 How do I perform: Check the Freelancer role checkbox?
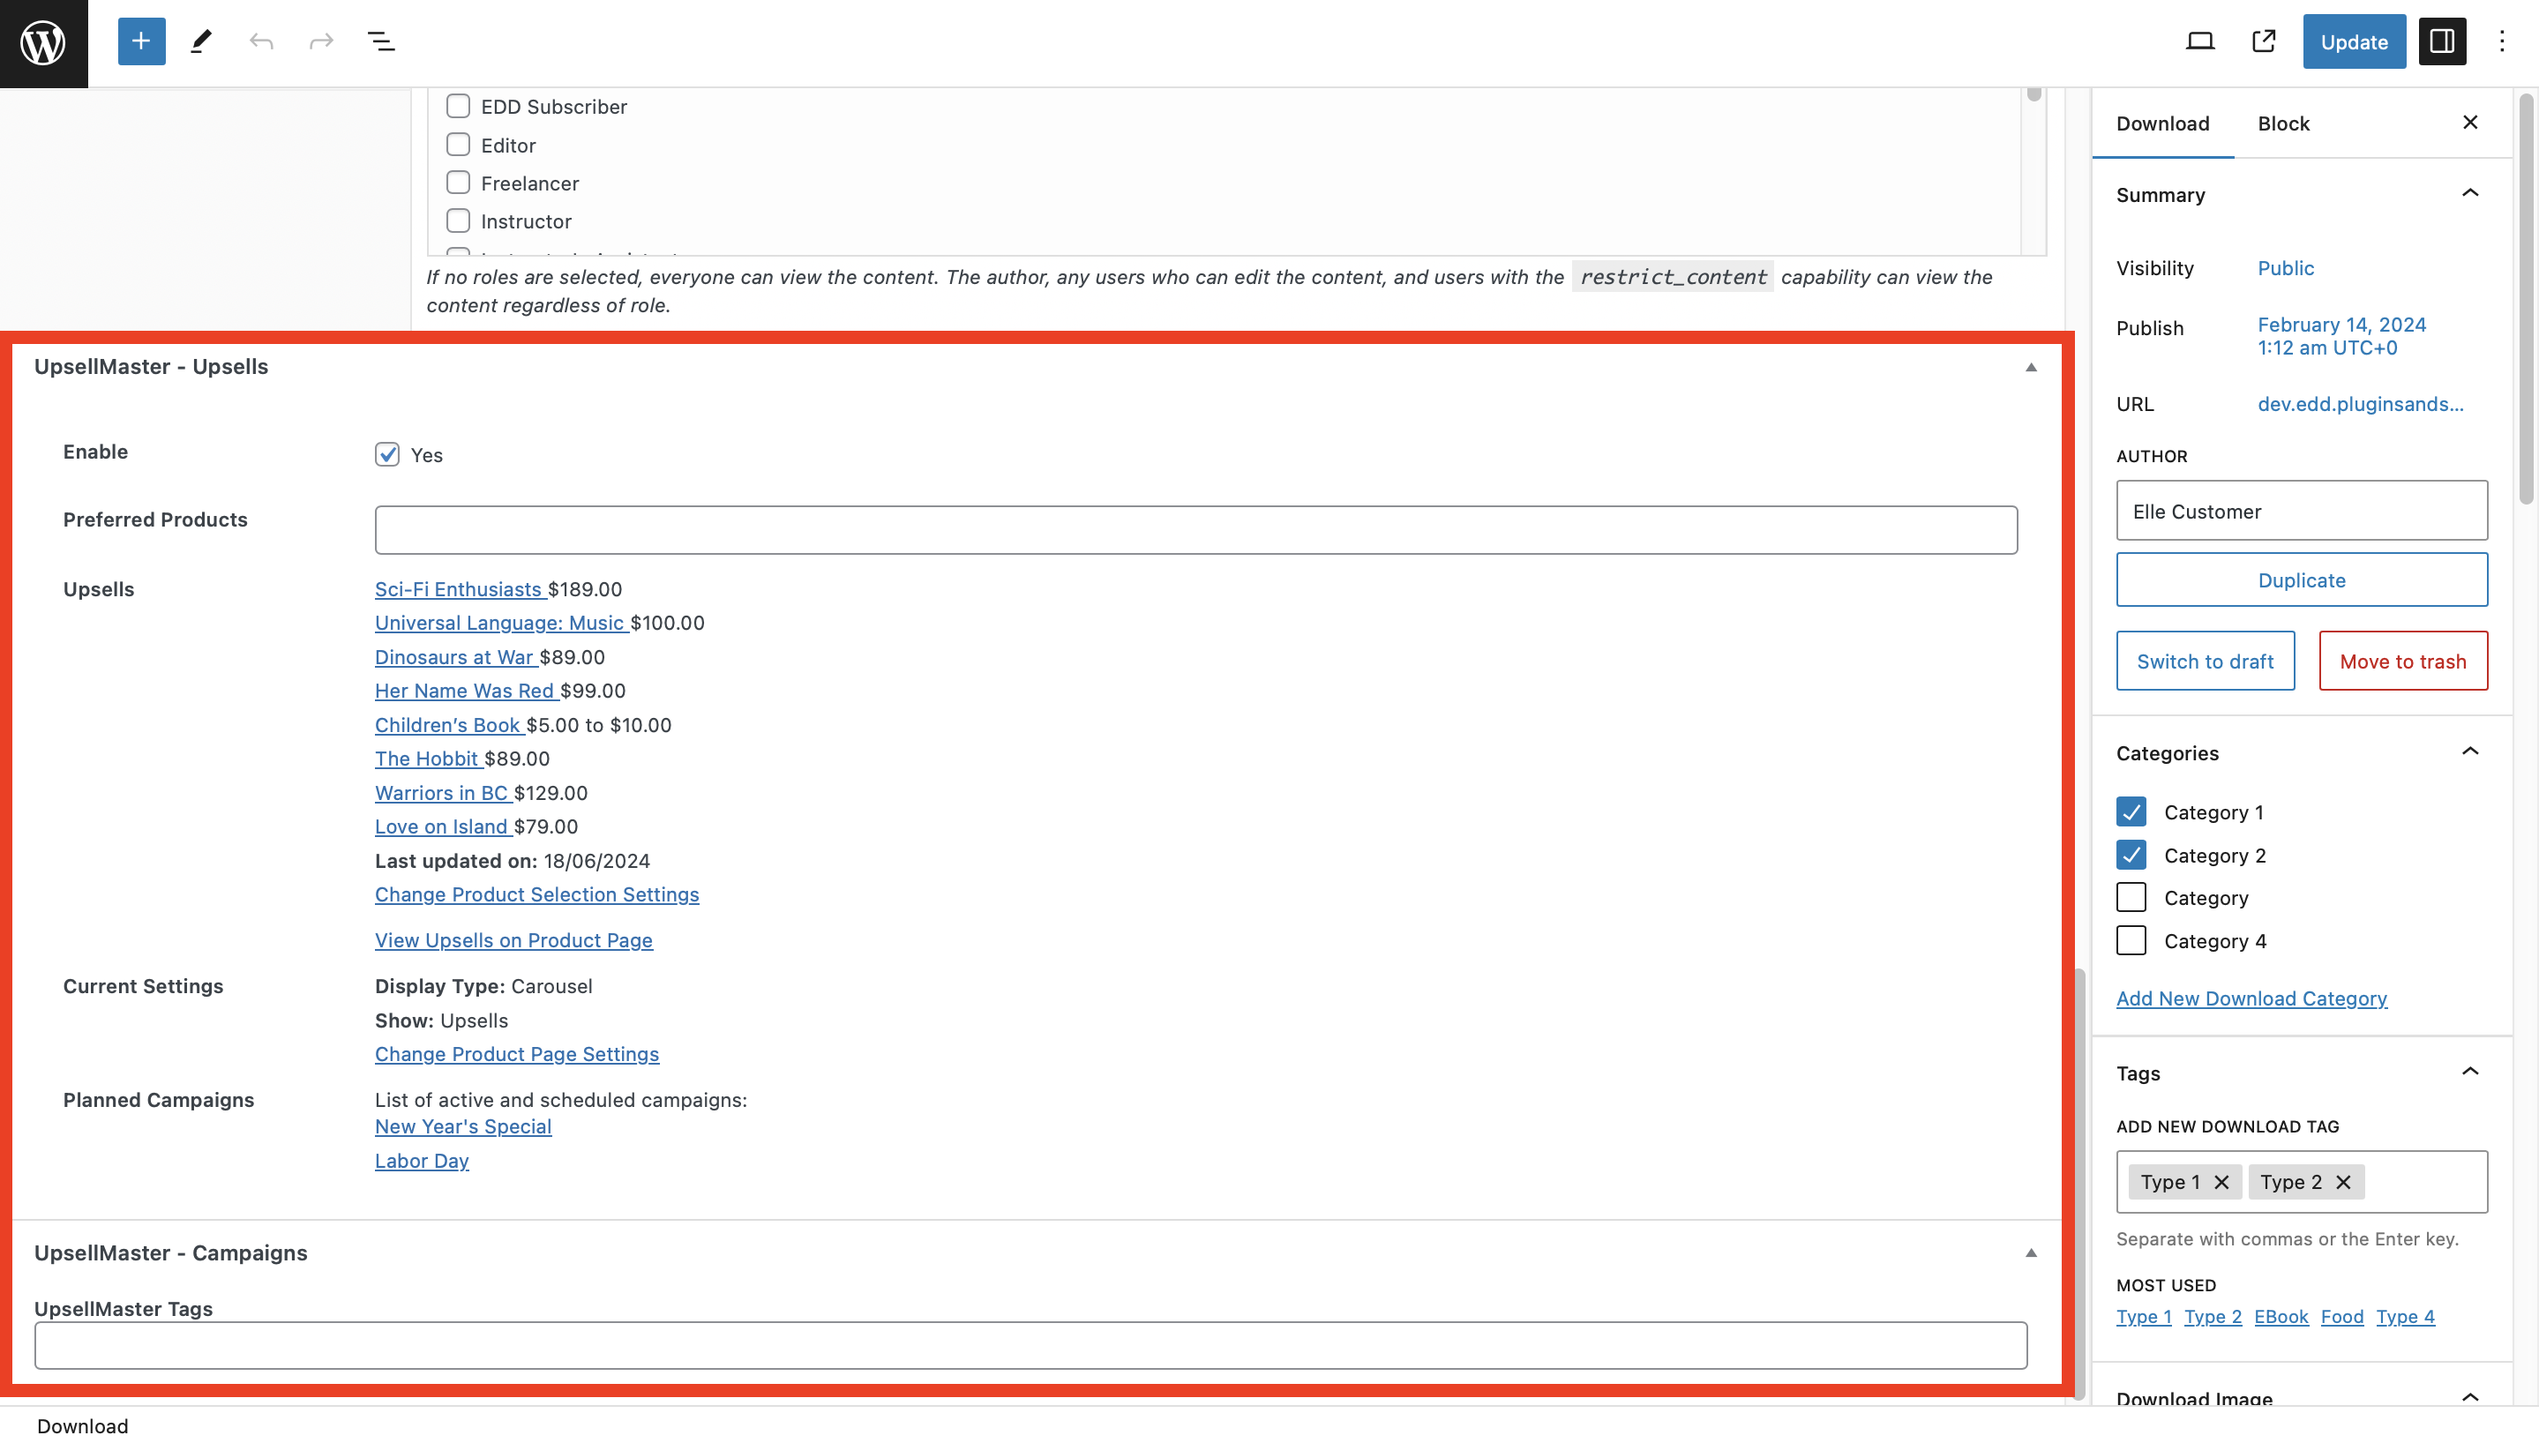click(458, 183)
